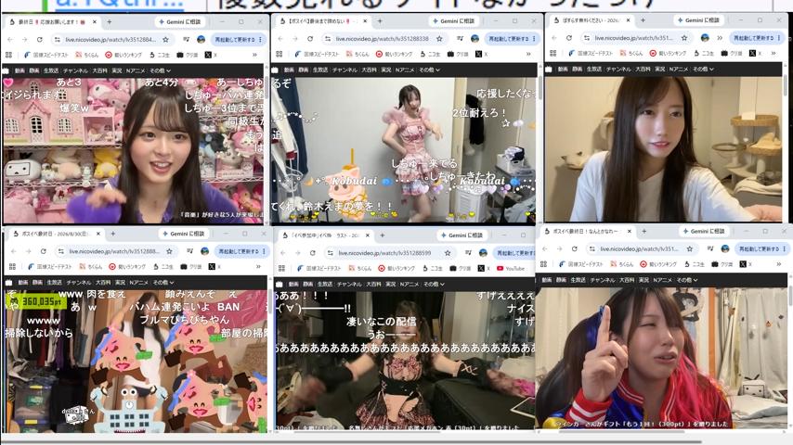Bookmark the page in 最終日 応援お願いします window

click(x=165, y=39)
